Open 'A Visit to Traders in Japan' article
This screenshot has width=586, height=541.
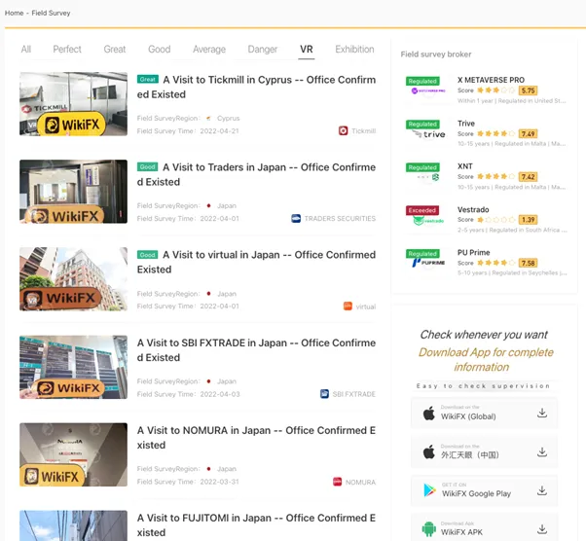click(256, 174)
